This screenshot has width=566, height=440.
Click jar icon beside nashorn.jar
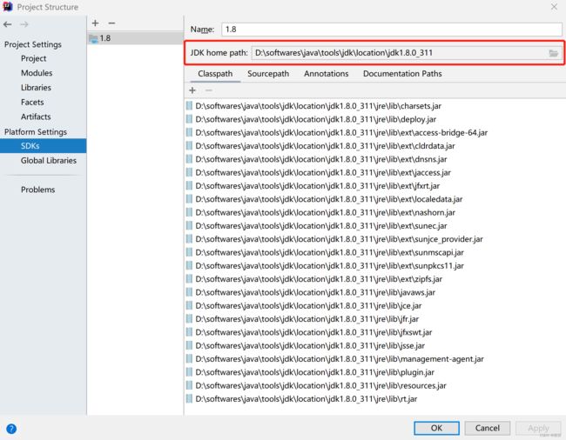[x=189, y=212]
